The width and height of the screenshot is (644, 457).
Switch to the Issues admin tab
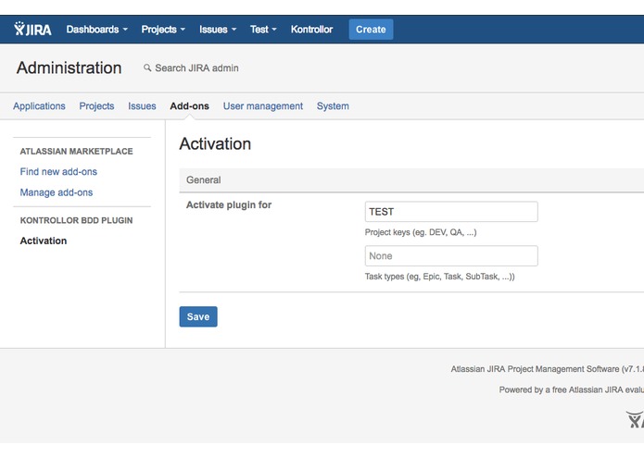pos(142,106)
